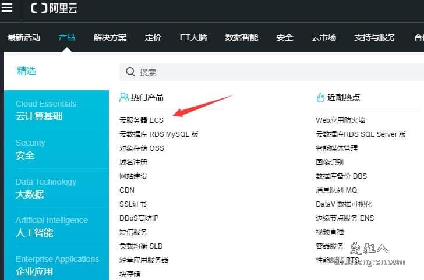Open 对象存储 OSS link
This screenshot has height=280, width=424.
pos(142,148)
